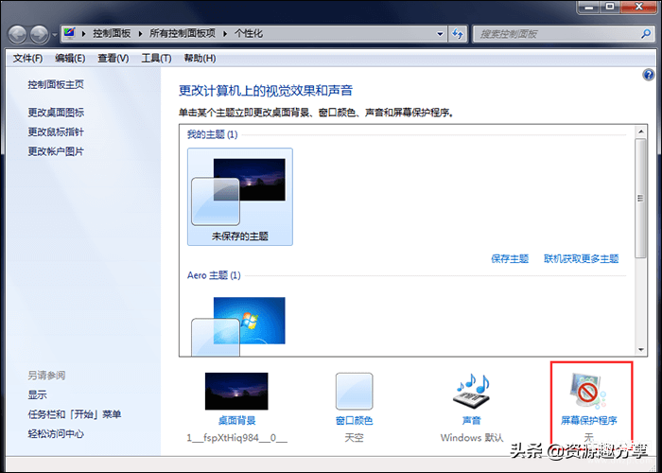Open the 编辑(E) menu

point(70,59)
